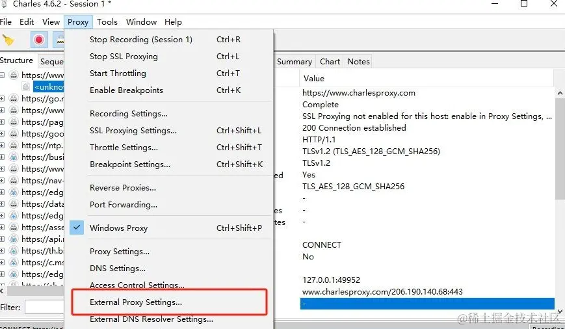Expand the https://goo tree node
This screenshot has width=565, height=329.
2,134
